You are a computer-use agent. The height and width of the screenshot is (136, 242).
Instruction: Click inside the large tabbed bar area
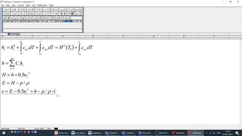point(43,25)
